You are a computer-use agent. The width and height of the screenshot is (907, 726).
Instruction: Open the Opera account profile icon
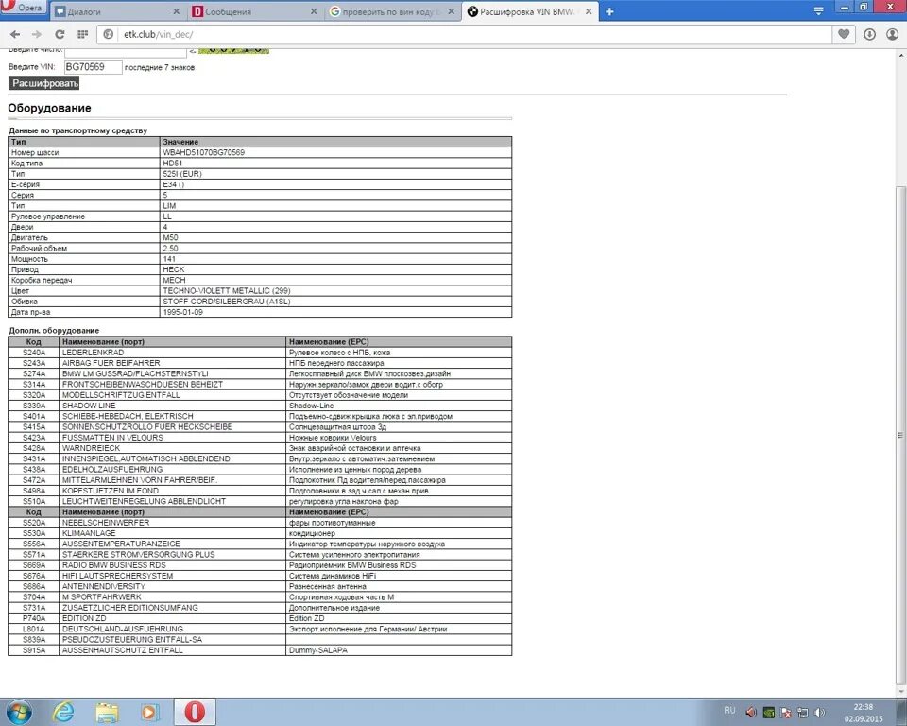(892, 34)
